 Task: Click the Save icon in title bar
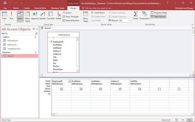(5, 3)
